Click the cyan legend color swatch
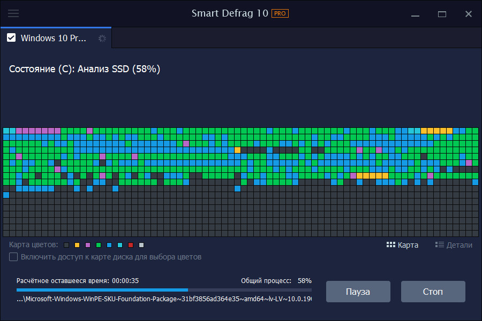Screen dimensions: 482x321 [x=120, y=245]
